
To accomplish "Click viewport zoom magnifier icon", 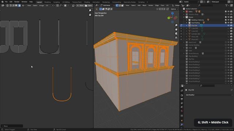I will 176,25.
